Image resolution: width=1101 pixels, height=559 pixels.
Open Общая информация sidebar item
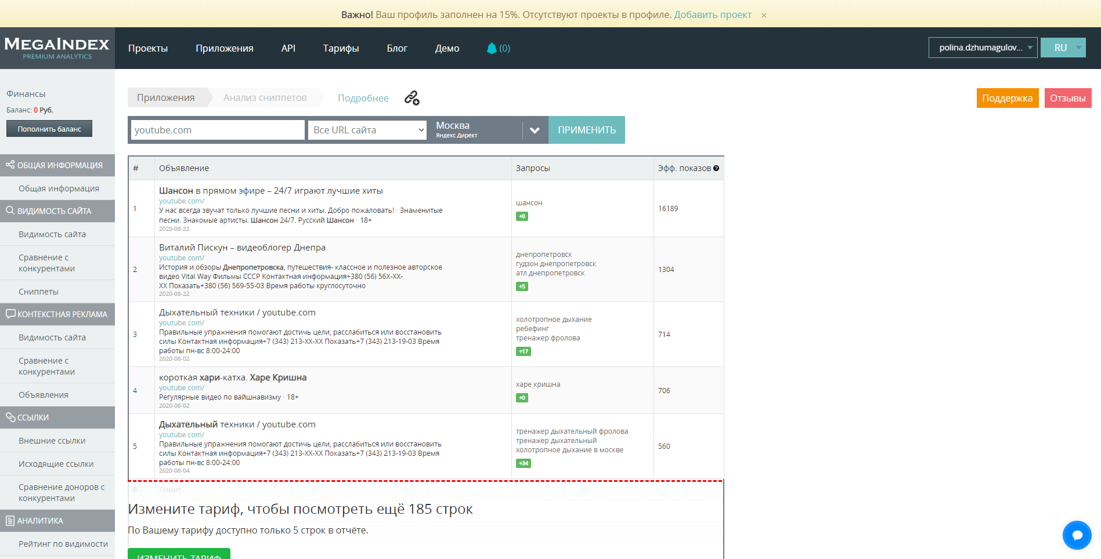(x=59, y=188)
